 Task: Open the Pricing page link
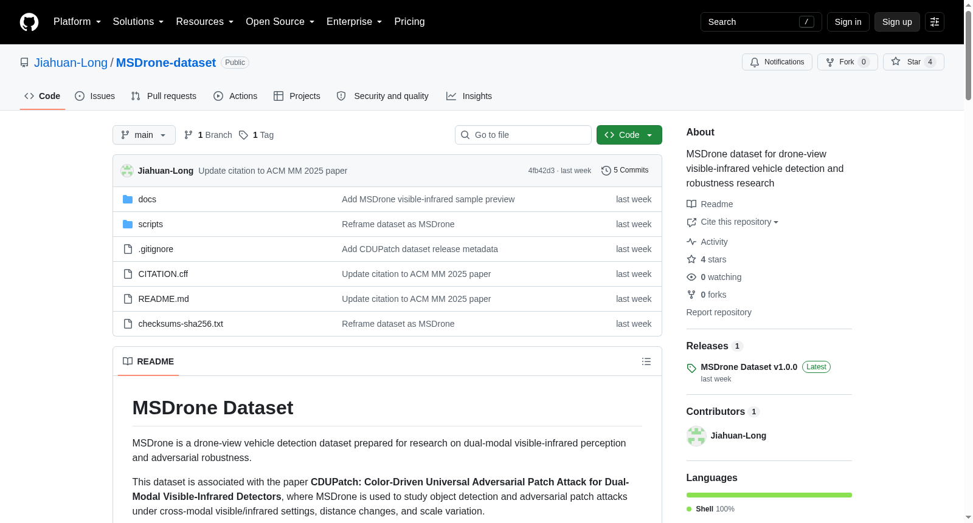coord(409,22)
